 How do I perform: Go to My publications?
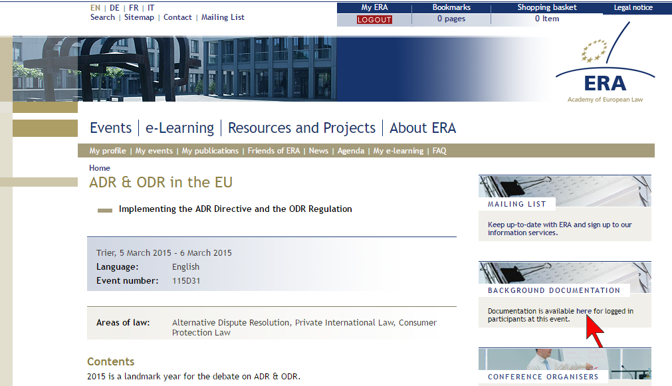(x=210, y=151)
